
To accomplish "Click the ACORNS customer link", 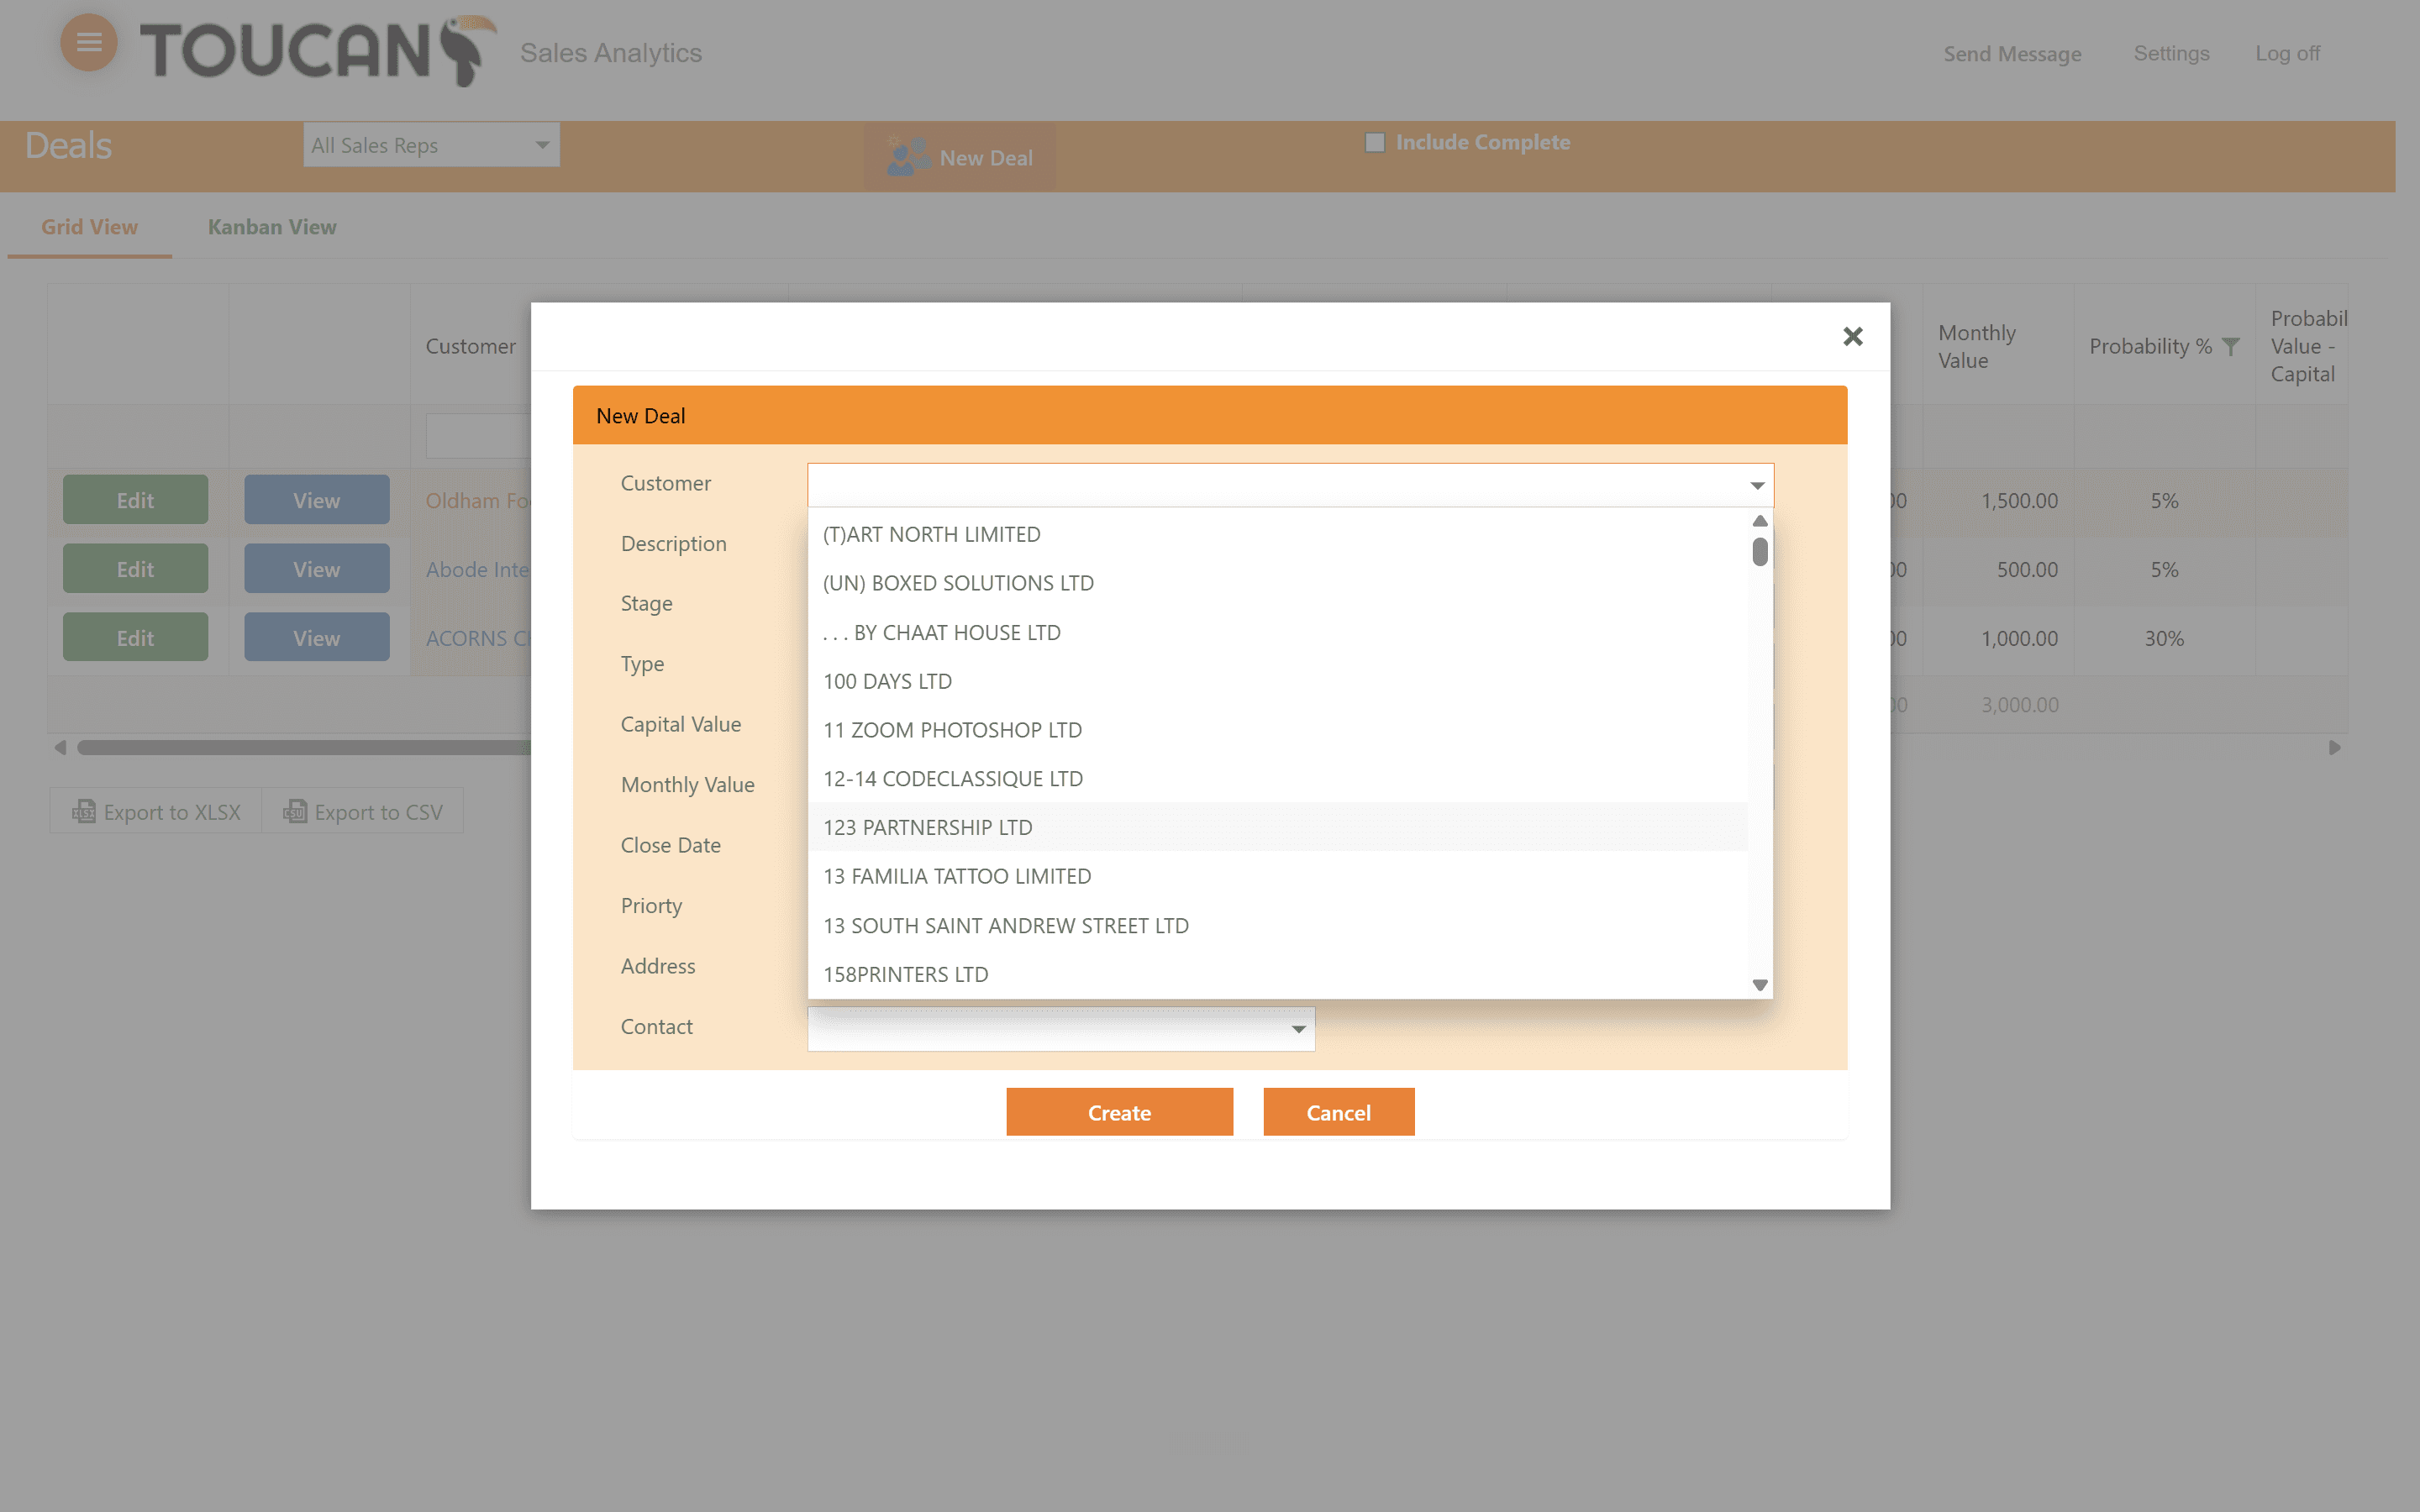I will point(477,638).
